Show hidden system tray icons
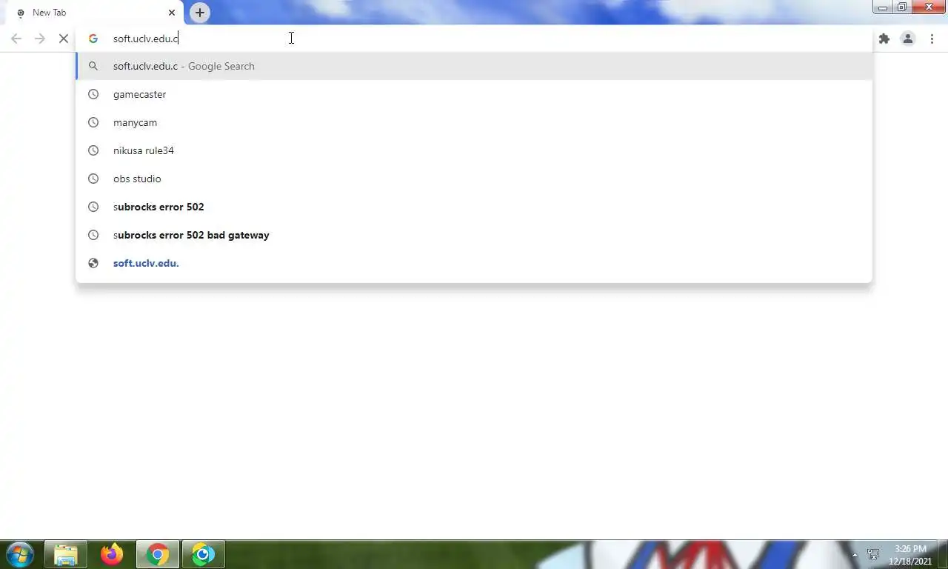948x569 pixels. click(855, 554)
